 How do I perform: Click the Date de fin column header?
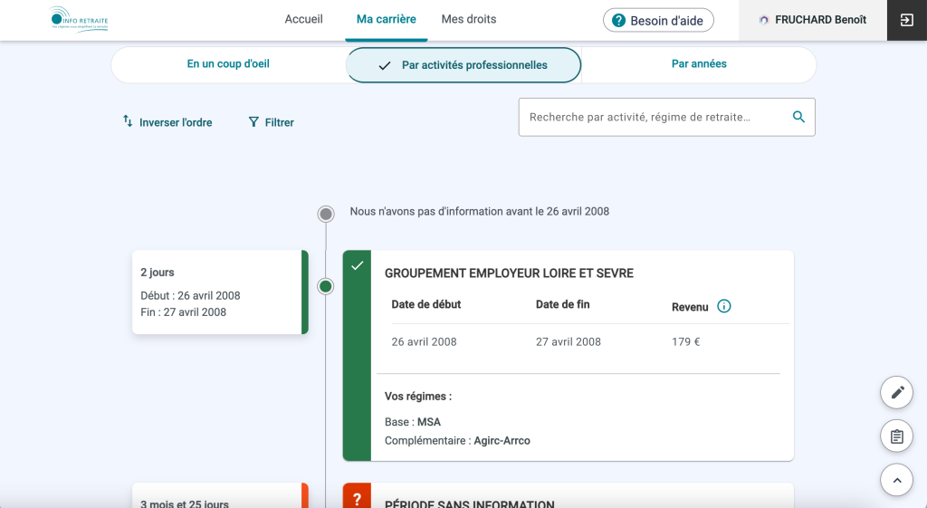(x=563, y=304)
